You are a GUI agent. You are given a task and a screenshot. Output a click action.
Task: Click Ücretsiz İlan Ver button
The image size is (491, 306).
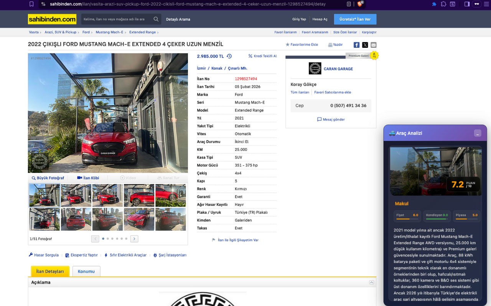[x=355, y=19]
